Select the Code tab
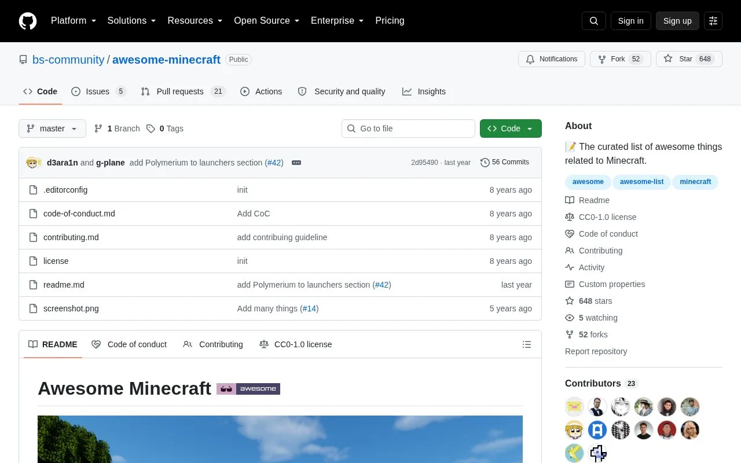 tap(41, 91)
